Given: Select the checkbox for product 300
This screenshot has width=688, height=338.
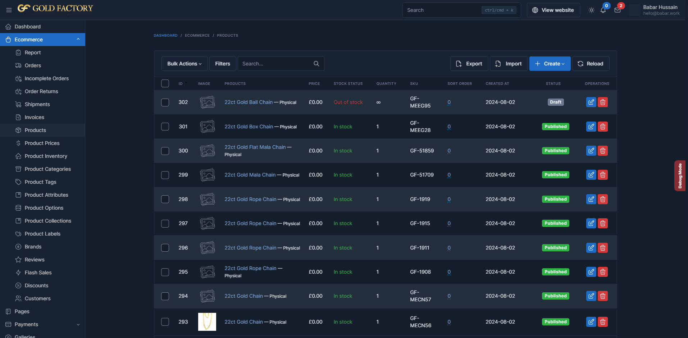Looking at the screenshot, I should pos(165,151).
